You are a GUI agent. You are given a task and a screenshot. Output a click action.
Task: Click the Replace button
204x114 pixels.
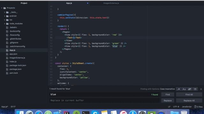coord(168,101)
